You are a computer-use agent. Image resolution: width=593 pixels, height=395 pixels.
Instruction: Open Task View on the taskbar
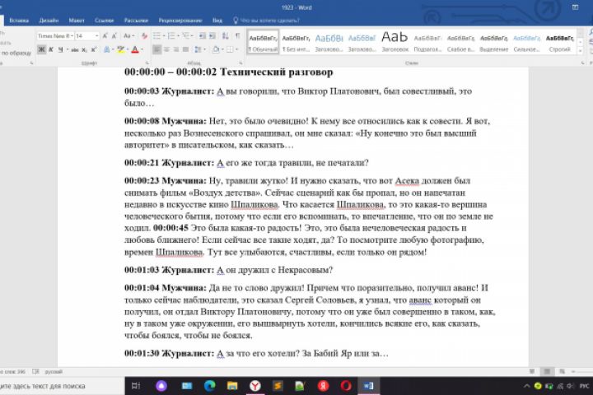pos(136,386)
